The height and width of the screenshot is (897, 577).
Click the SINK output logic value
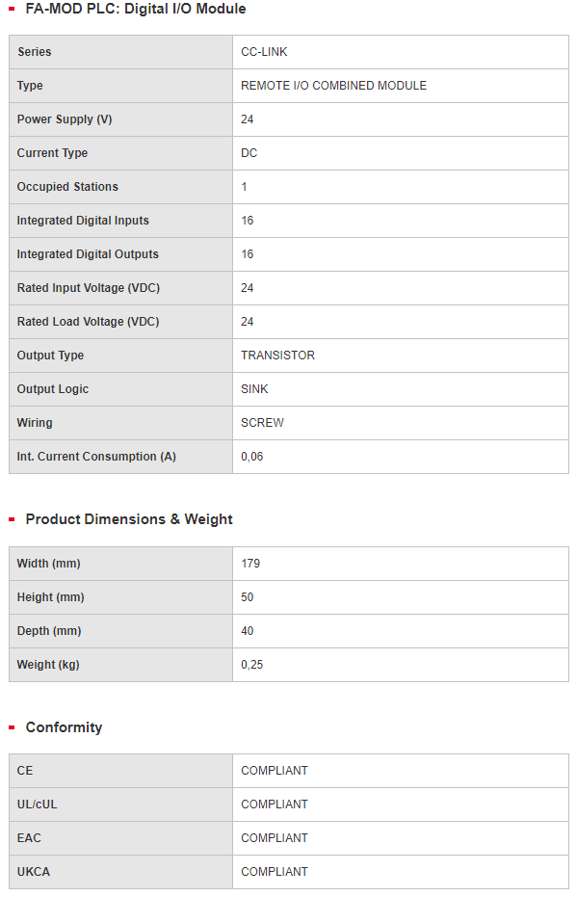pos(254,389)
